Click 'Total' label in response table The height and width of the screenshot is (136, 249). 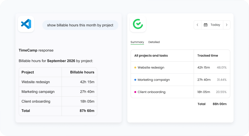(x=26, y=111)
